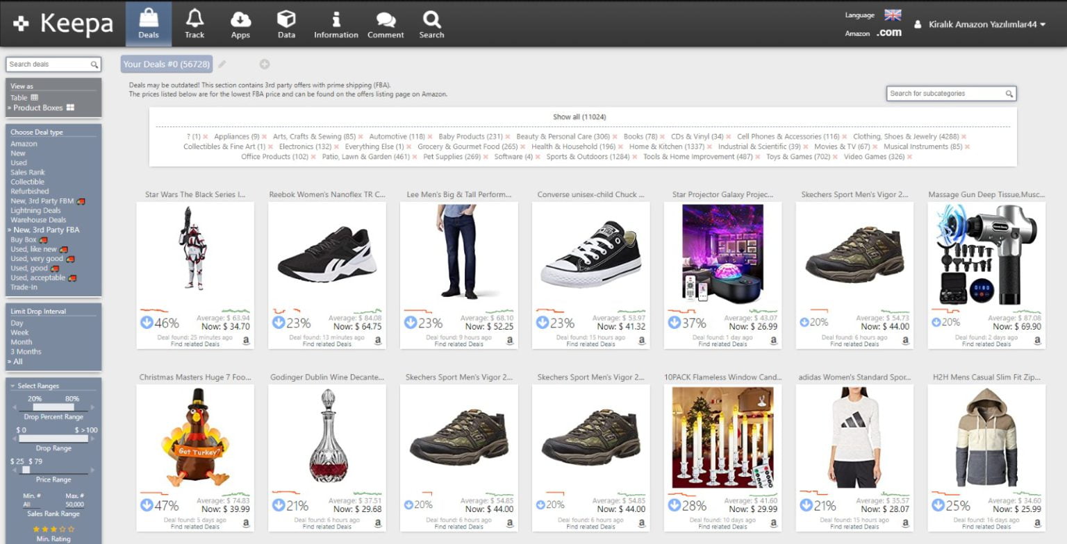Change language using UK flag icon
The image size is (1067, 544).
893,15
